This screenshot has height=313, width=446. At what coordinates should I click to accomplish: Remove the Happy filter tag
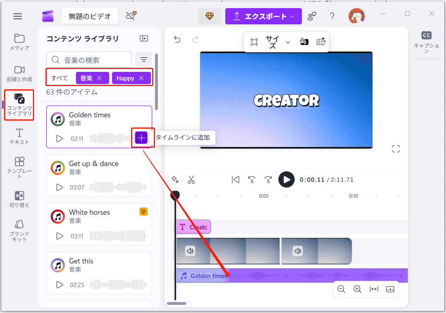click(142, 78)
